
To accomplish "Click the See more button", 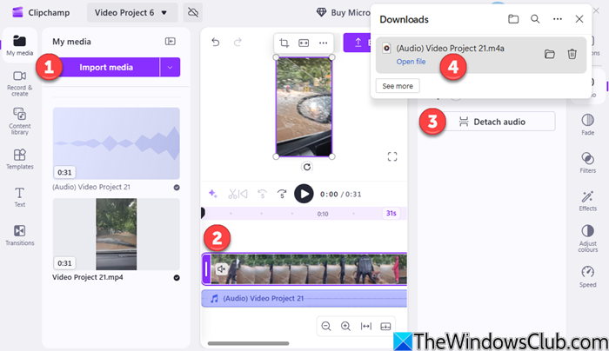I will tap(398, 86).
